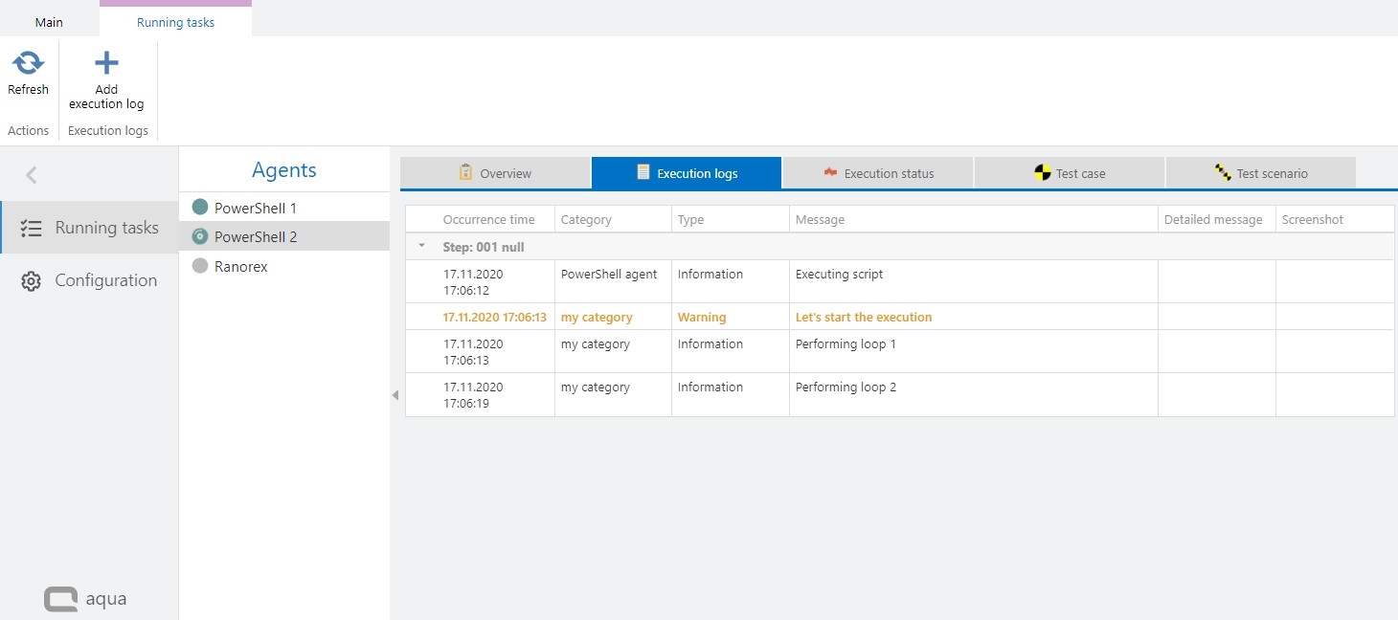This screenshot has width=1398, height=620.
Task: Select the Warning log row message
Action: pos(863,318)
